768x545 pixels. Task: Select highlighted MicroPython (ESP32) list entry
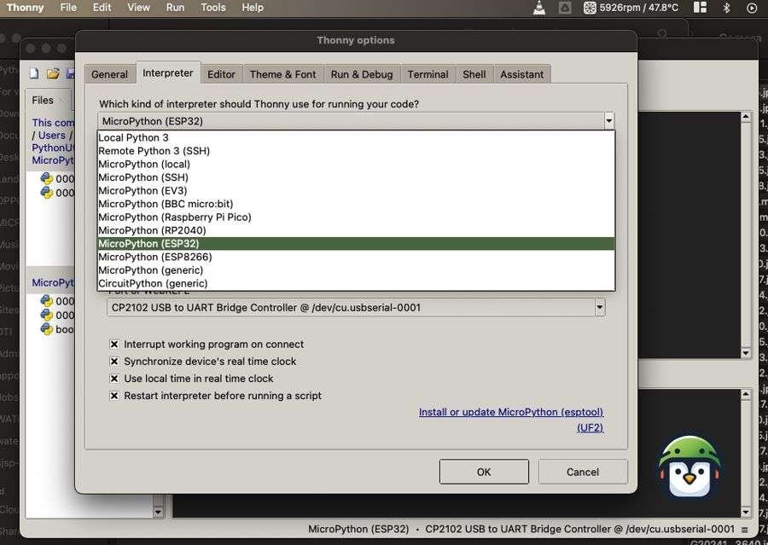[356, 243]
